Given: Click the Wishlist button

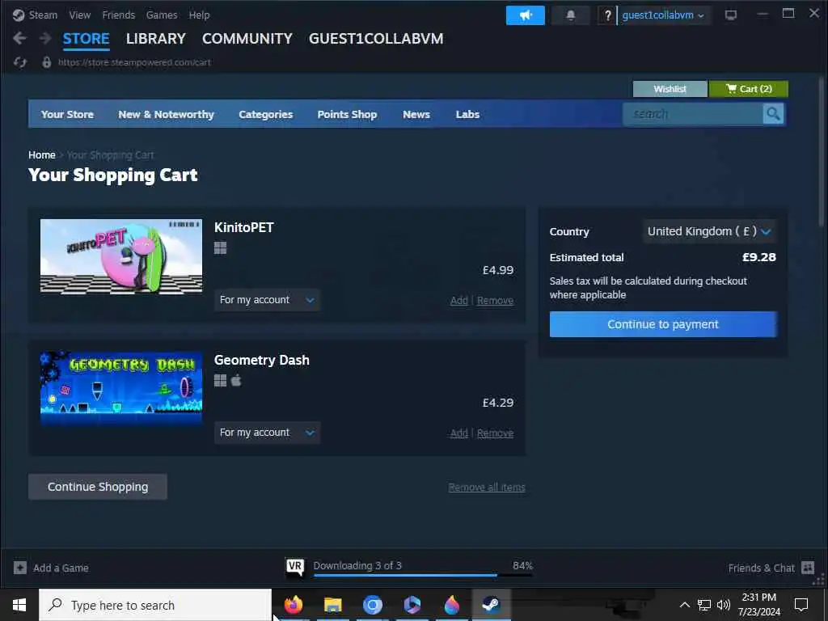Looking at the screenshot, I should (x=670, y=89).
